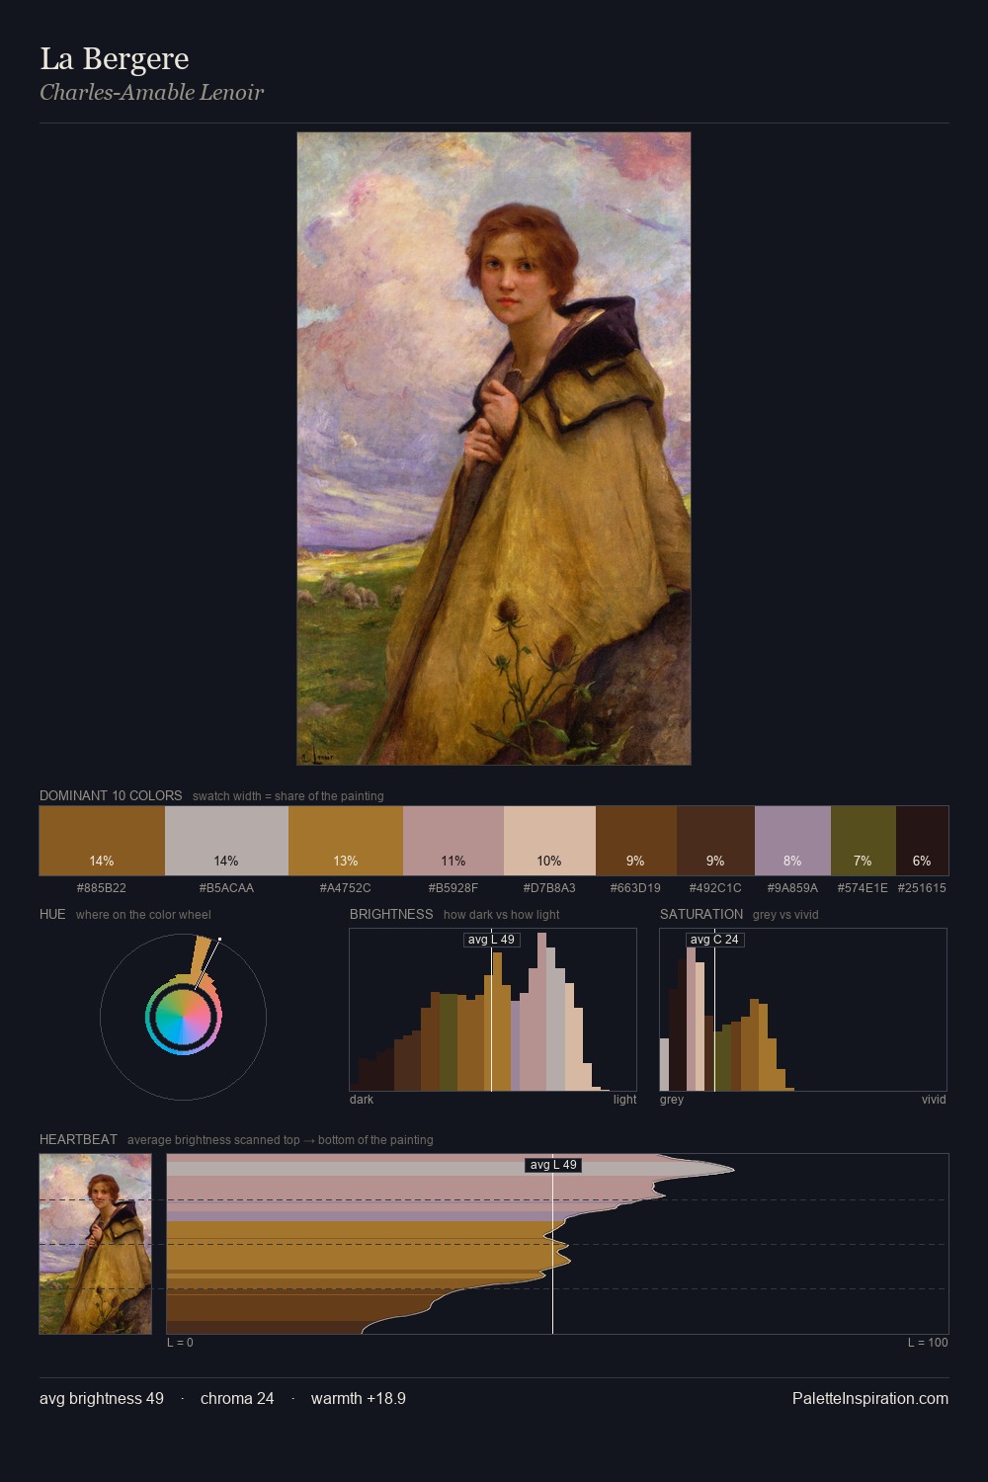The image size is (988, 1482).
Task: Click the Heartbeat caption about average brightness scanned
Action: (x=280, y=1140)
